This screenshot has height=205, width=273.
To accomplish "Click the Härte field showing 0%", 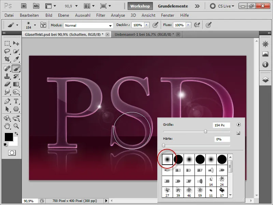I will click(222, 139).
